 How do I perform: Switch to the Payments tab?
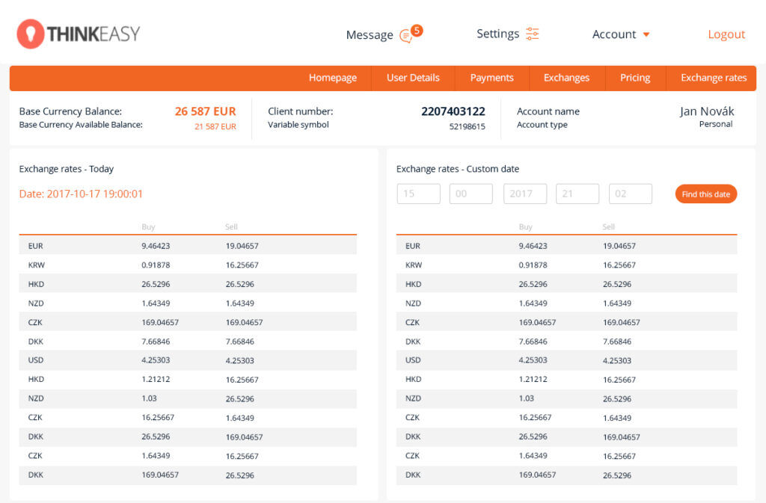click(x=491, y=78)
